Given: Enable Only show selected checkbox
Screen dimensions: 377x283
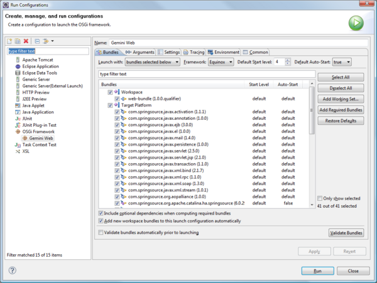Looking at the screenshot, I should tap(320, 198).
